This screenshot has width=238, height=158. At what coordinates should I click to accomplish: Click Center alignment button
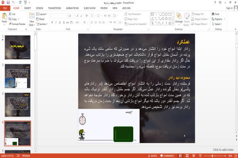click(x=96, y=23)
